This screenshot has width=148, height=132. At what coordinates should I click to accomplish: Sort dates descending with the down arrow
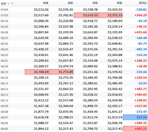pos(12,3)
